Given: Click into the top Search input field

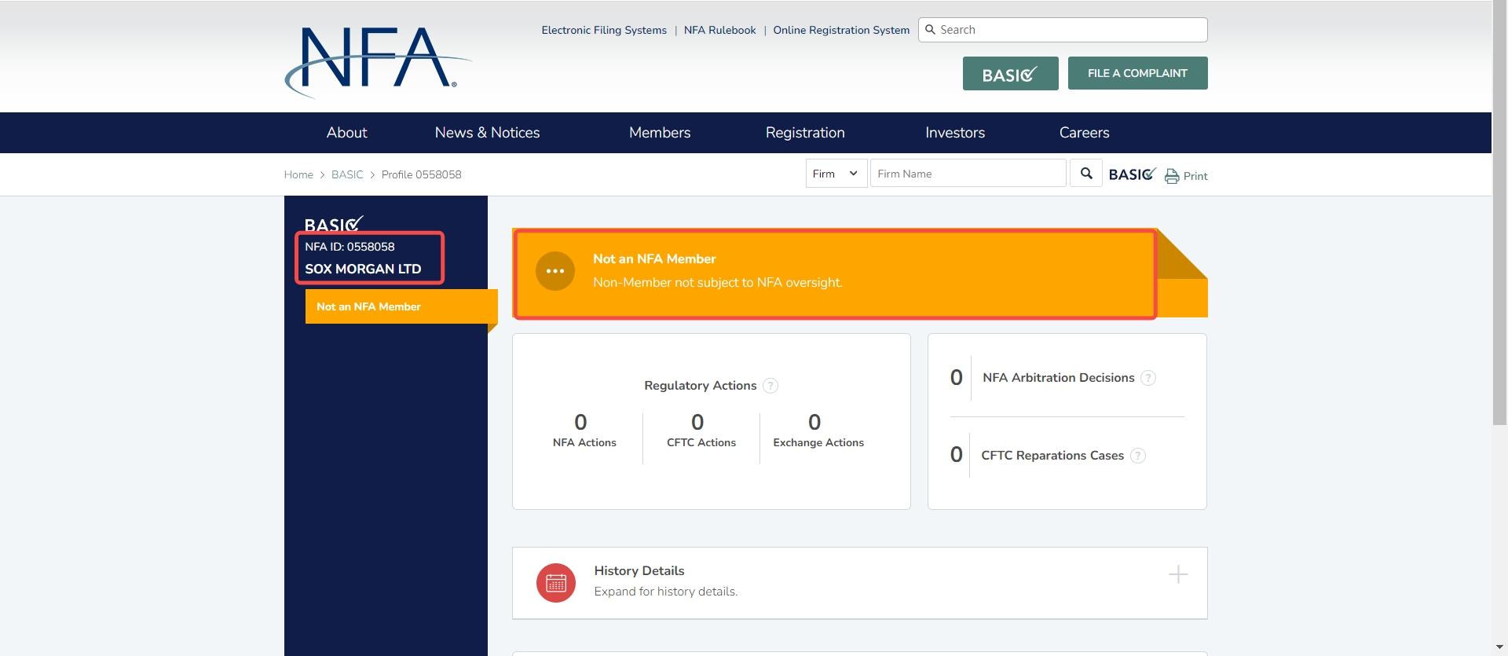Looking at the screenshot, I should tap(1063, 30).
